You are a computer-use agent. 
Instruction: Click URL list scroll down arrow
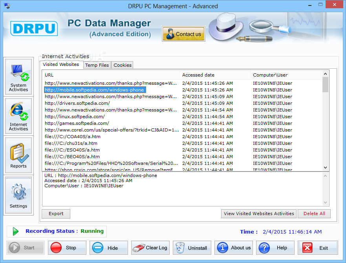[325, 168]
